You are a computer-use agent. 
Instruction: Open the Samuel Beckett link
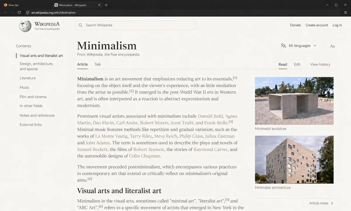92,150
